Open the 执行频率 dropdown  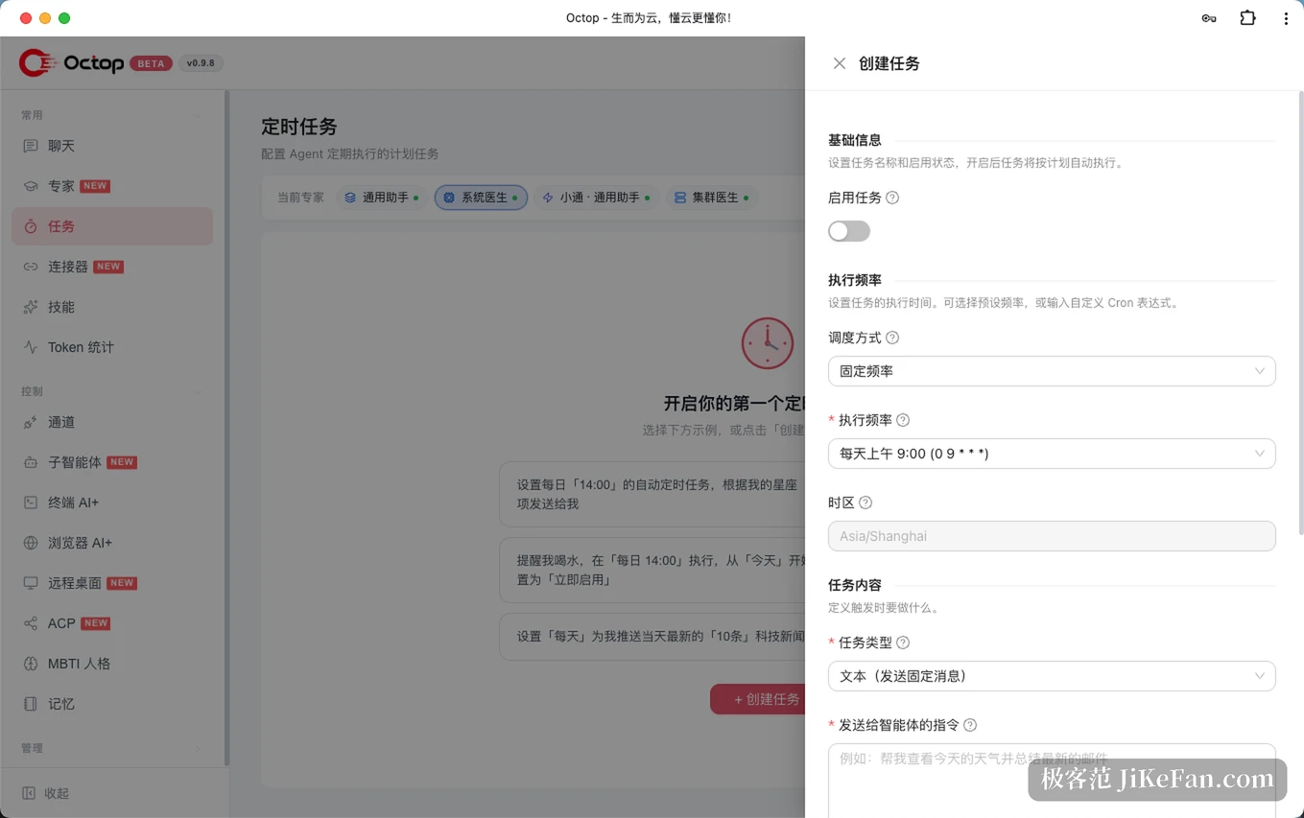pos(1052,454)
